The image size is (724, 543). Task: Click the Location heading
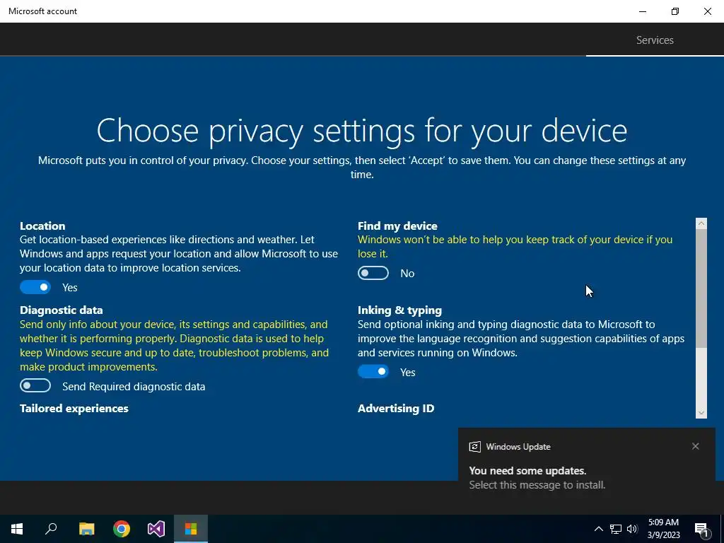click(42, 226)
